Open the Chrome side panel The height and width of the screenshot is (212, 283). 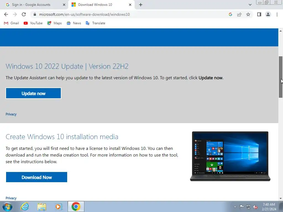click(x=259, y=14)
